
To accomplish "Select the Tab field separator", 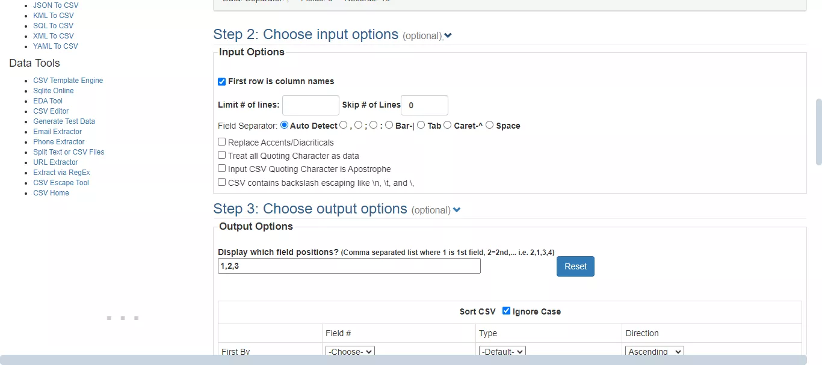I will click(421, 124).
